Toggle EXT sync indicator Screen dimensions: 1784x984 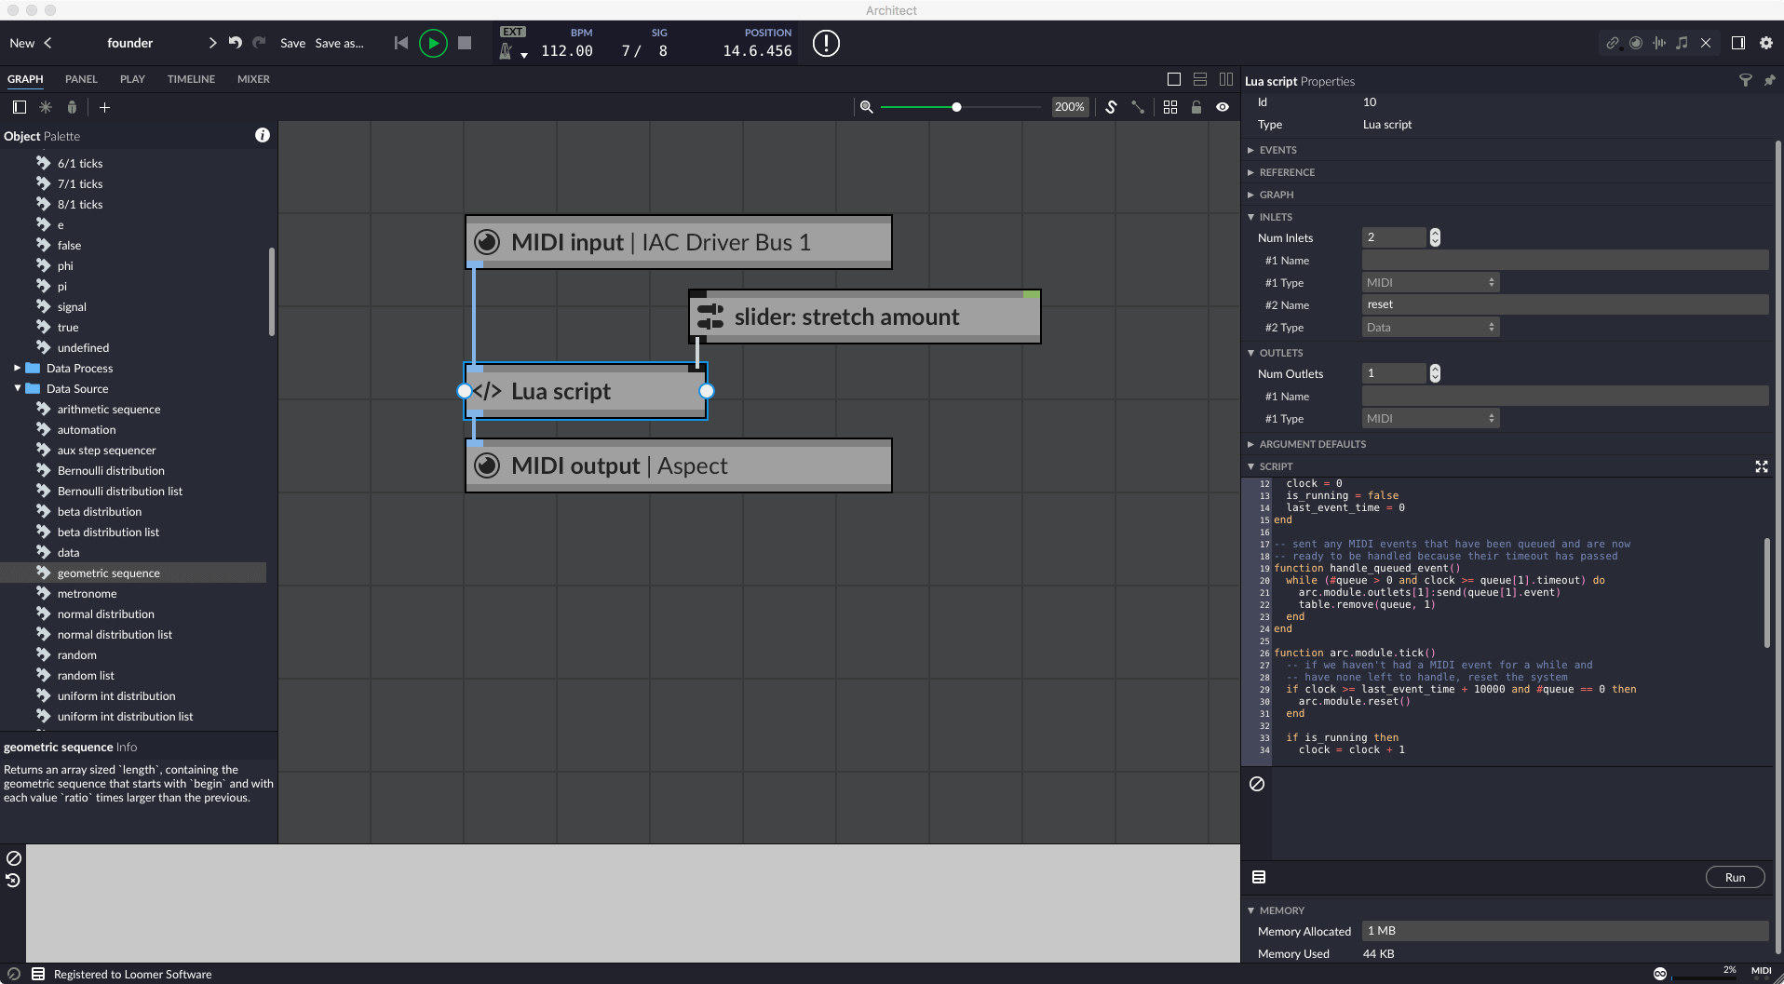[513, 32]
